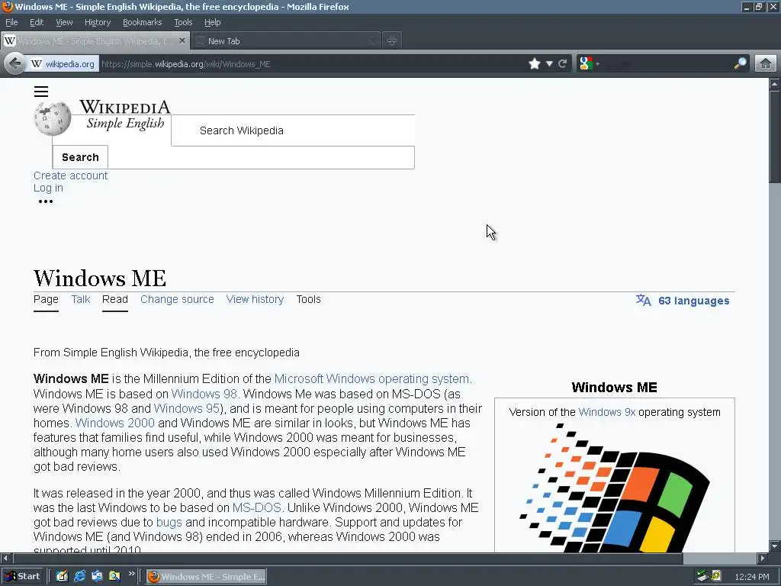The width and height of the screenshot is (781, 586).
Task: Open the Wikipedia hamburger main menu
Action: tap(41, 92)
